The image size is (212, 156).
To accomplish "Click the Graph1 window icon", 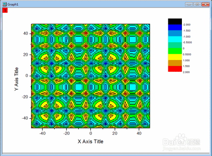I will click(x=5, y=4).
